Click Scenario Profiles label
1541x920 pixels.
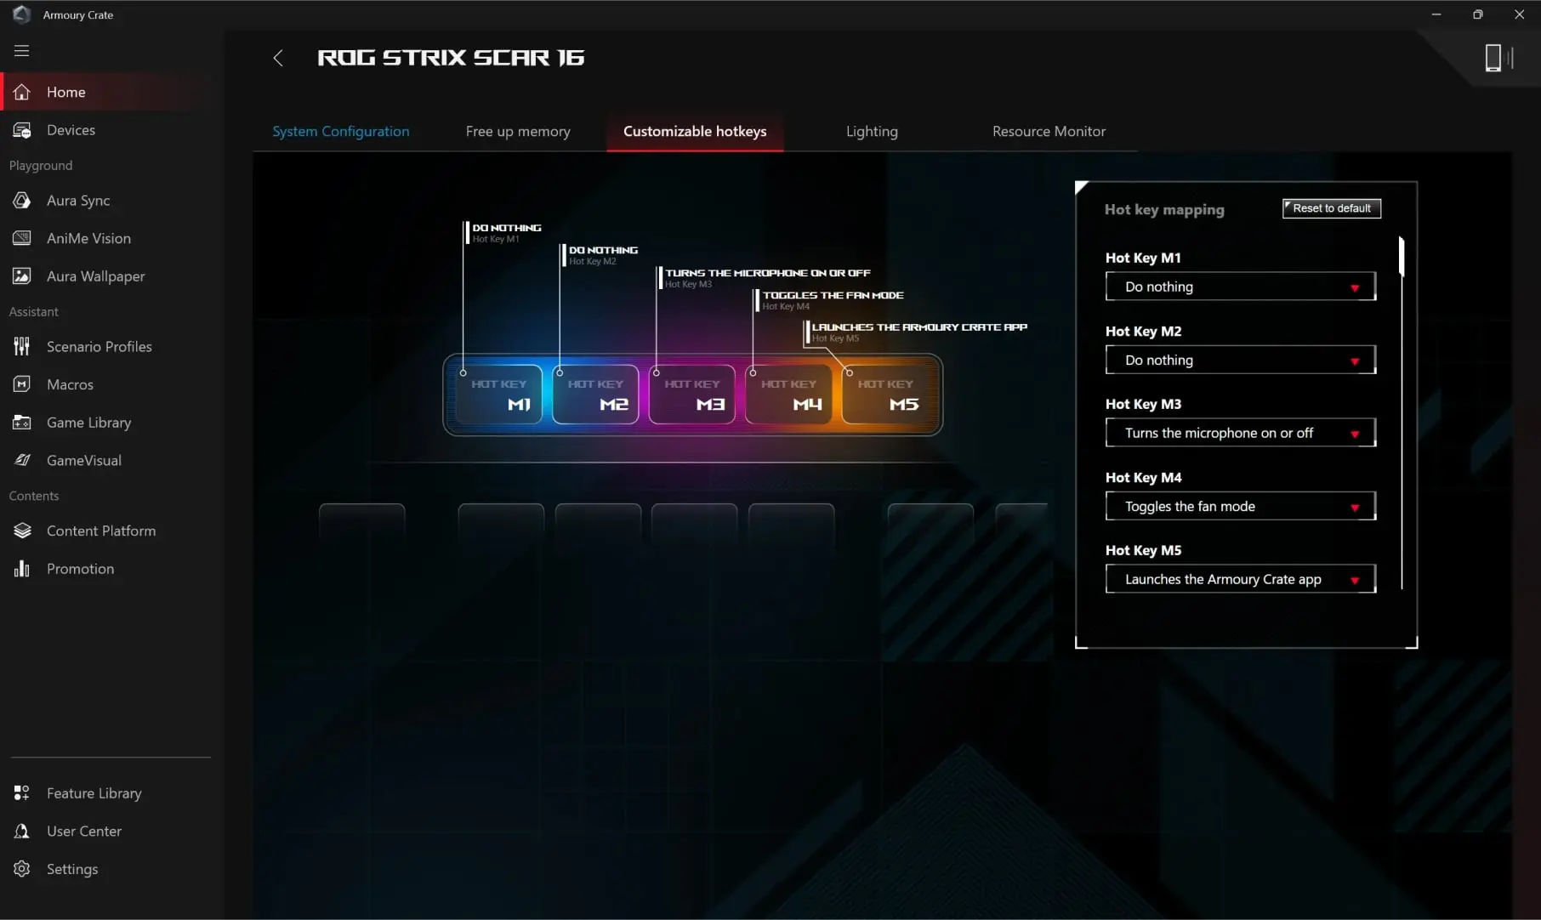click(100, 347)
